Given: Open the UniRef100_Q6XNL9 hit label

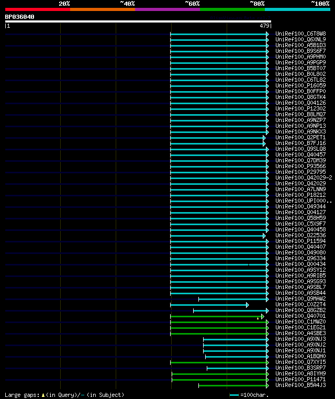Looking at the screenshot, I should 300,39.
